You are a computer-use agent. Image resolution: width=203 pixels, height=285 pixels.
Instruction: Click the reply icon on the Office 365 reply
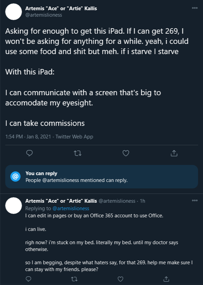coord(29,279)
